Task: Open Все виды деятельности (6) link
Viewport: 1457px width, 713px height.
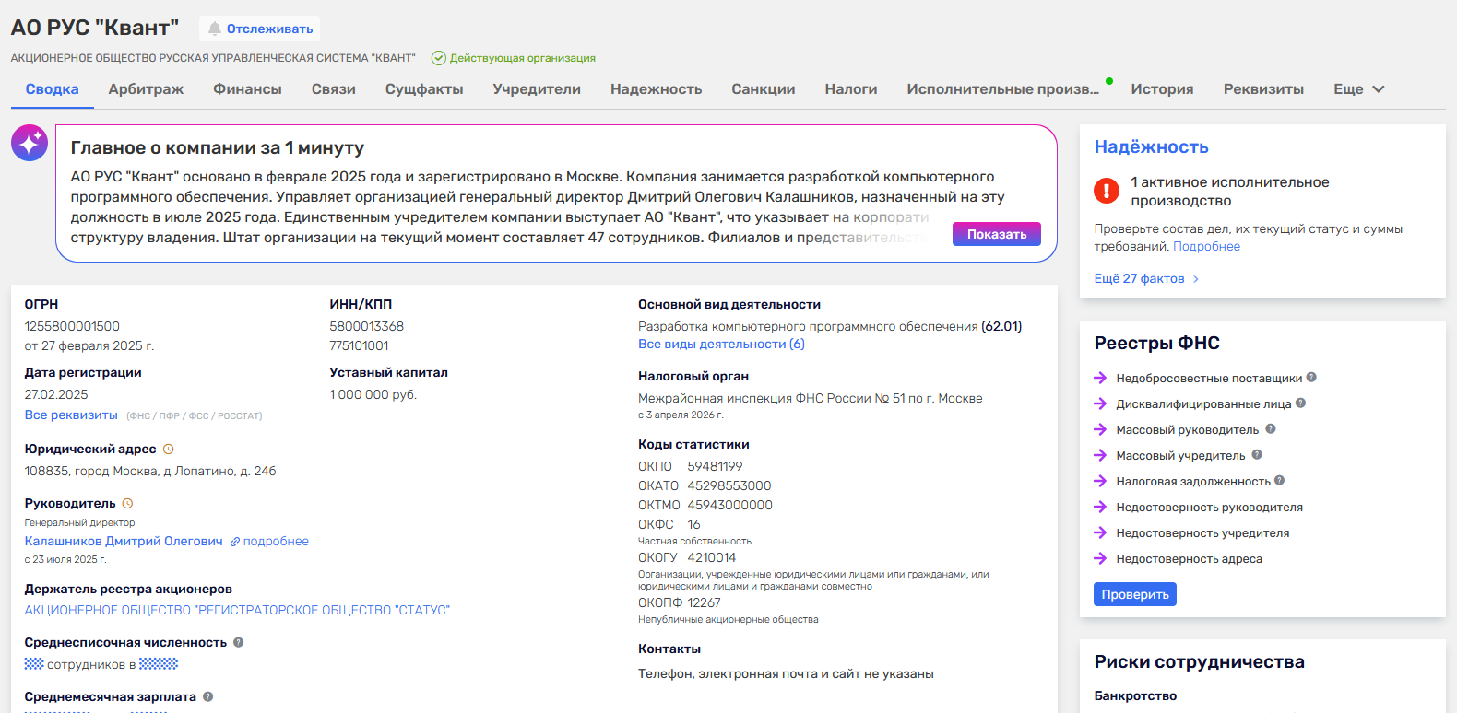Action: pos(721,344)
